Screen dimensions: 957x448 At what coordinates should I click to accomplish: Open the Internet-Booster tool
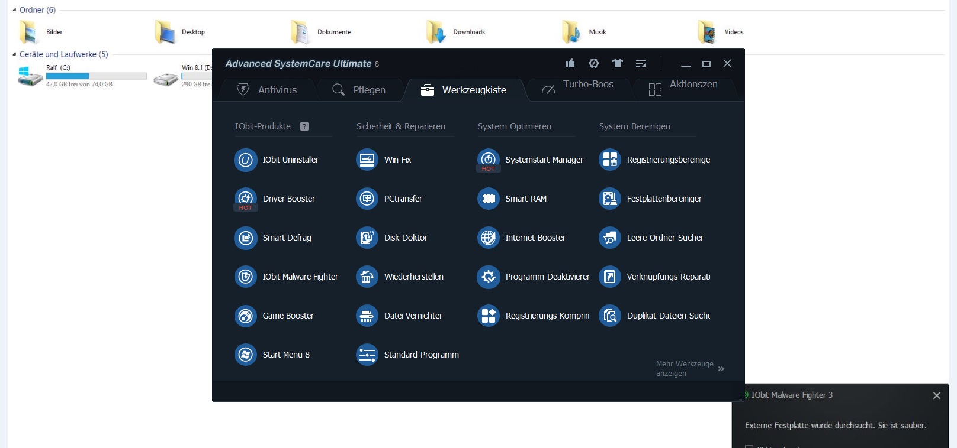pos(522,238)
